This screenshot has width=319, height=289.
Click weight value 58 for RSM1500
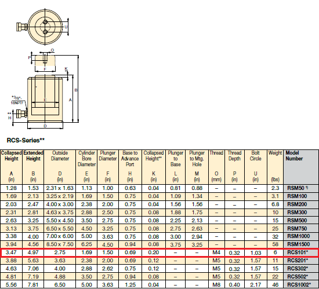pos(275,244)
